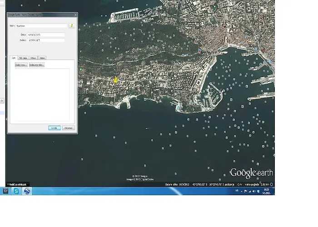Open the placemark icon chooser button
The height and width of the screenshot is (227, 318).
pos(71,26)
